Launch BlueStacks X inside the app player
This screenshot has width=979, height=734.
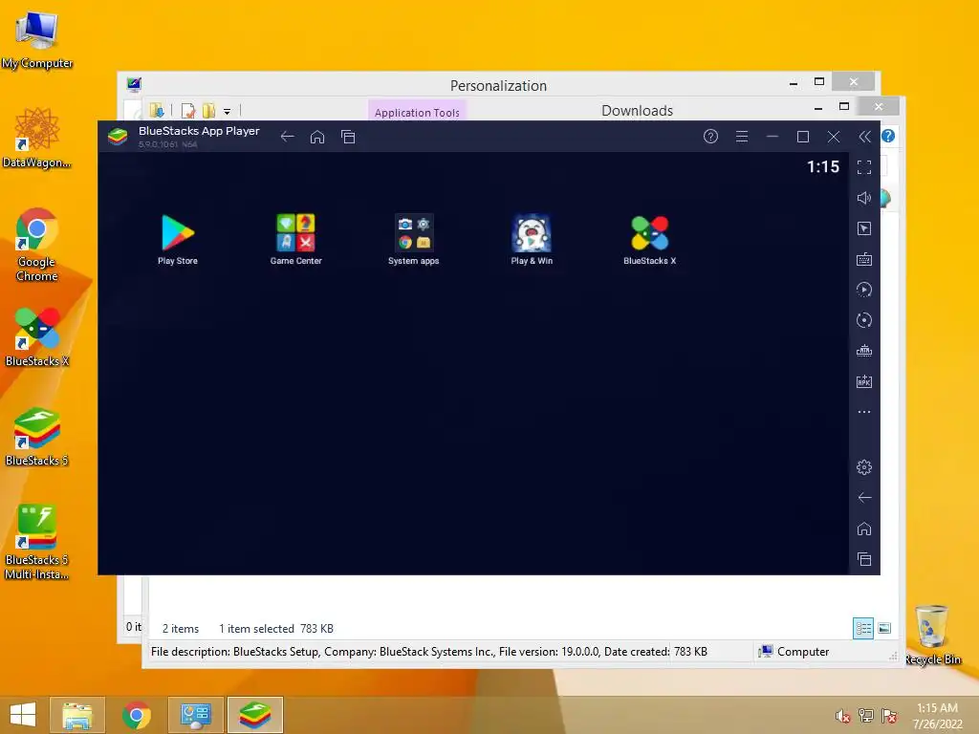(x=649, y=240)
